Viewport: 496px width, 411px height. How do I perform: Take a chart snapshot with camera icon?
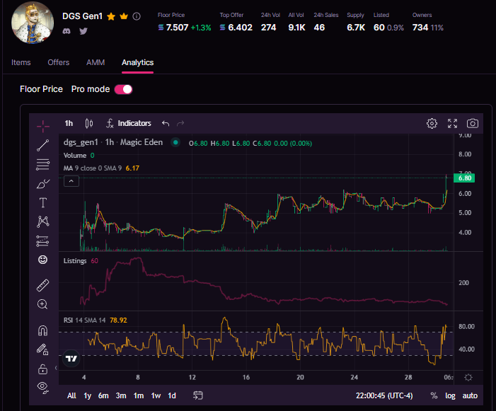[x=473, y=123]
